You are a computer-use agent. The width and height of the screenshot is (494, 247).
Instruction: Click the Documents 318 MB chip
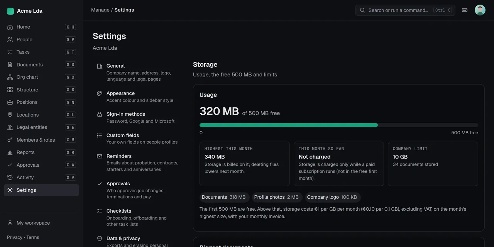click(x=224, y=197)
